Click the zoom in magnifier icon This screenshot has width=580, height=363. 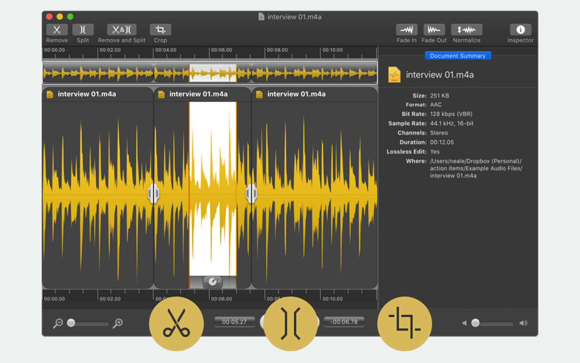coord(118,323)
